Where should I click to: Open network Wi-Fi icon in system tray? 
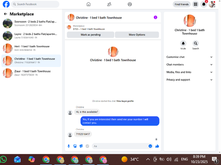click(176, 159)
